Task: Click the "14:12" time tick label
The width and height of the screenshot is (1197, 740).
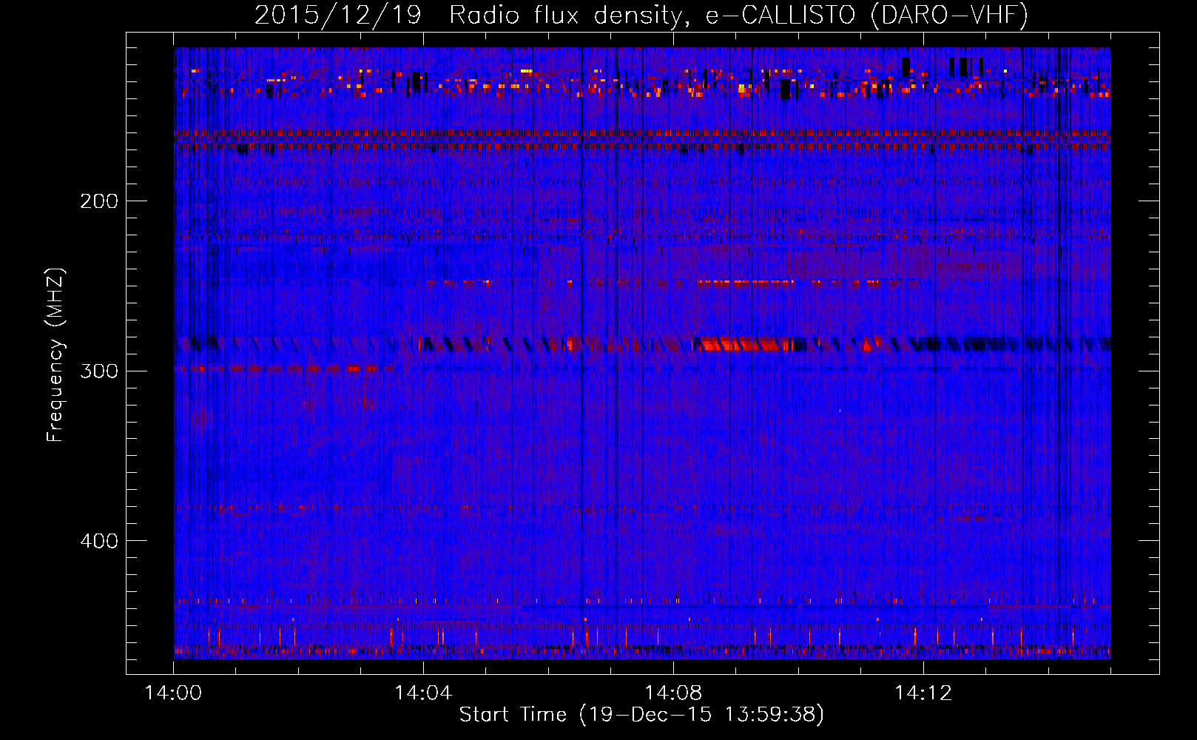Action: click(x=923, y=693)
